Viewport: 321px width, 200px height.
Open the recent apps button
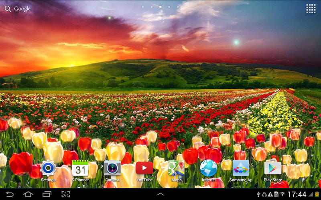(x=47, y=194)
